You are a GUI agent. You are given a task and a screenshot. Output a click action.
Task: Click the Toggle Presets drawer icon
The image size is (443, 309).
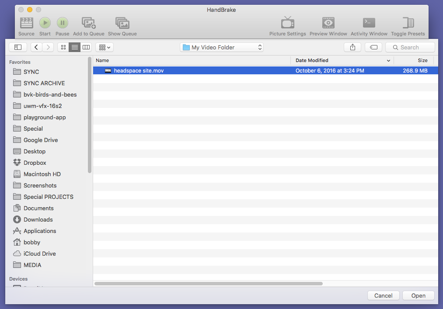tap(408, 23)
